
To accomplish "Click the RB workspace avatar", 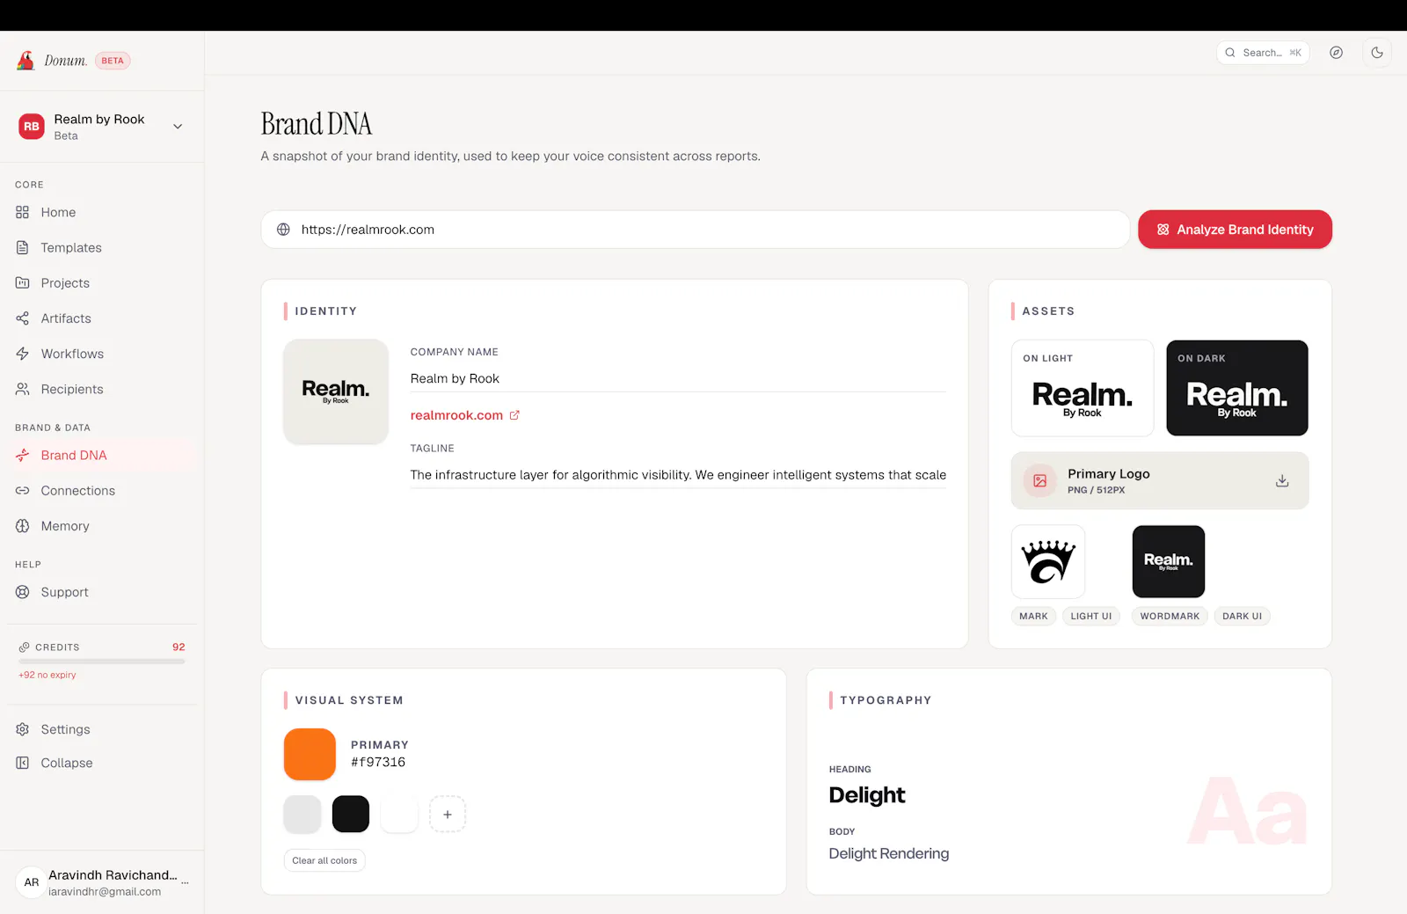I will tap(32, 127).
